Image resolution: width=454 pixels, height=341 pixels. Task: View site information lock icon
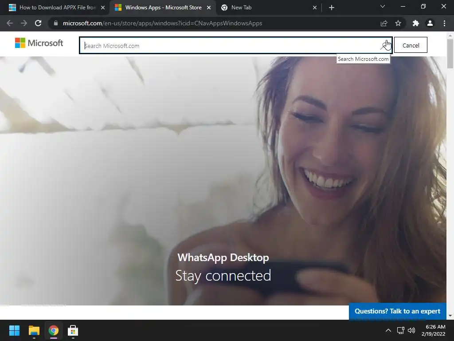point(56,23)
